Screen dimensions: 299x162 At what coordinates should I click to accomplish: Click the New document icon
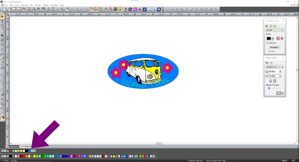[4, 9]
